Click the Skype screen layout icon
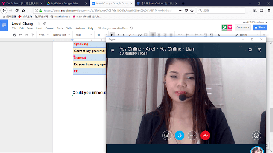273x153 pixels. point(250,50)
